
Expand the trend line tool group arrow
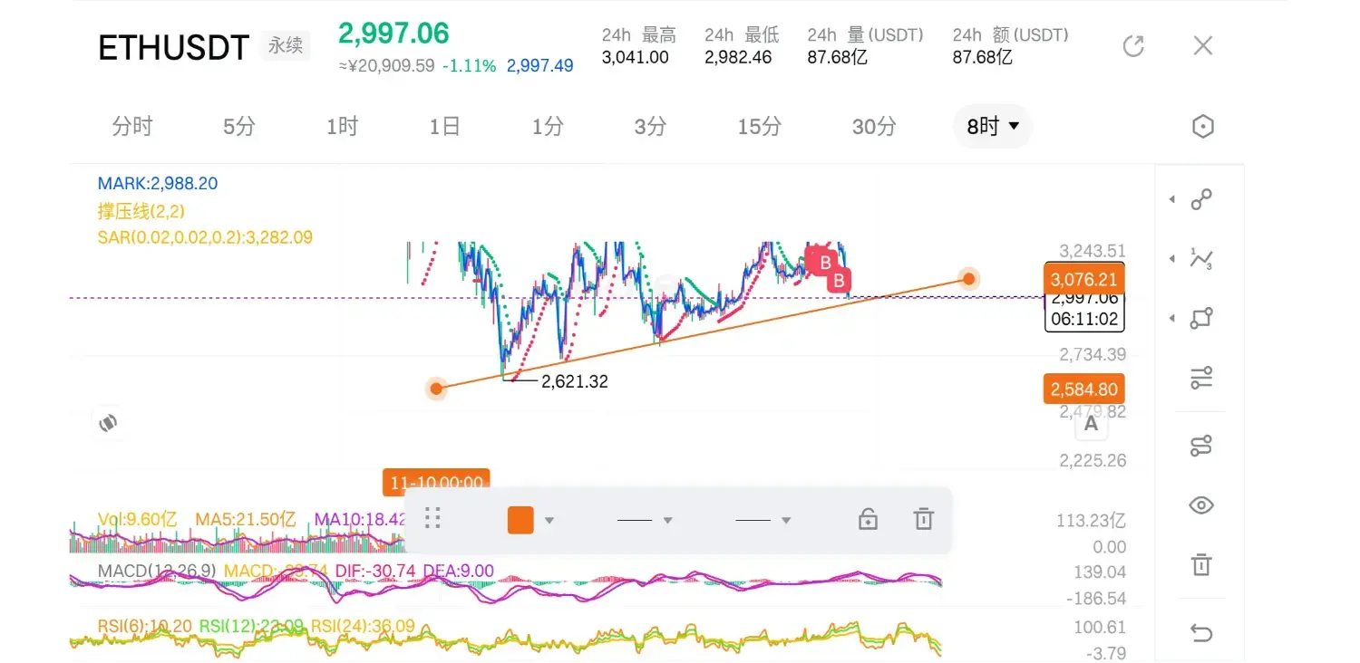(1172, 199)
